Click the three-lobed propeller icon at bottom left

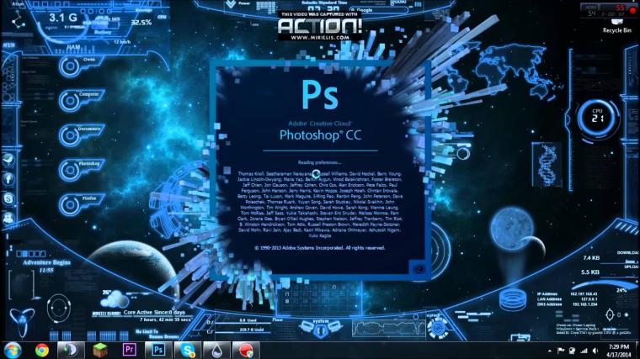click(x=22, y=321)
